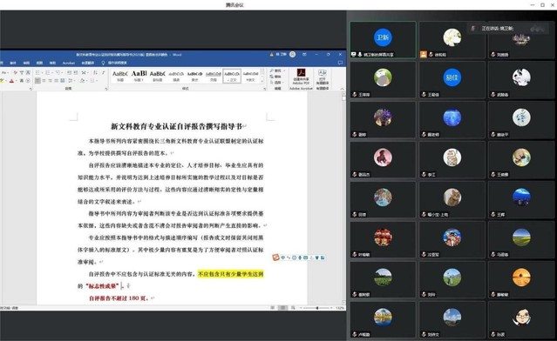The width and height of the screenshot is (557, 341).
Task: Click the Word document vertical scrollbar
Action: coord(343,197)
